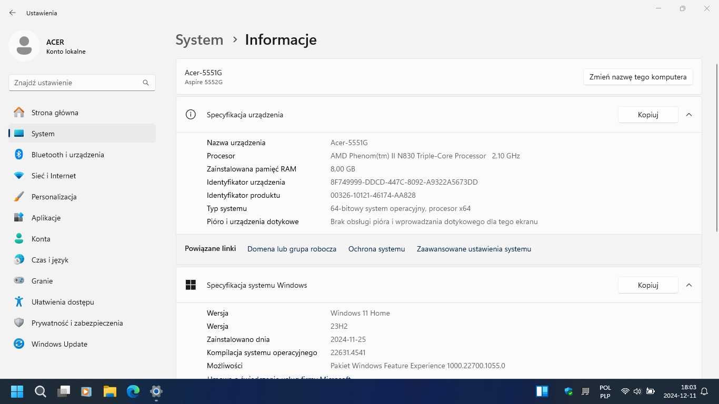Collapse the Specyfikacja systemu Windows section chevron
This screenshot has height=404, width=719.
(689, 285)
